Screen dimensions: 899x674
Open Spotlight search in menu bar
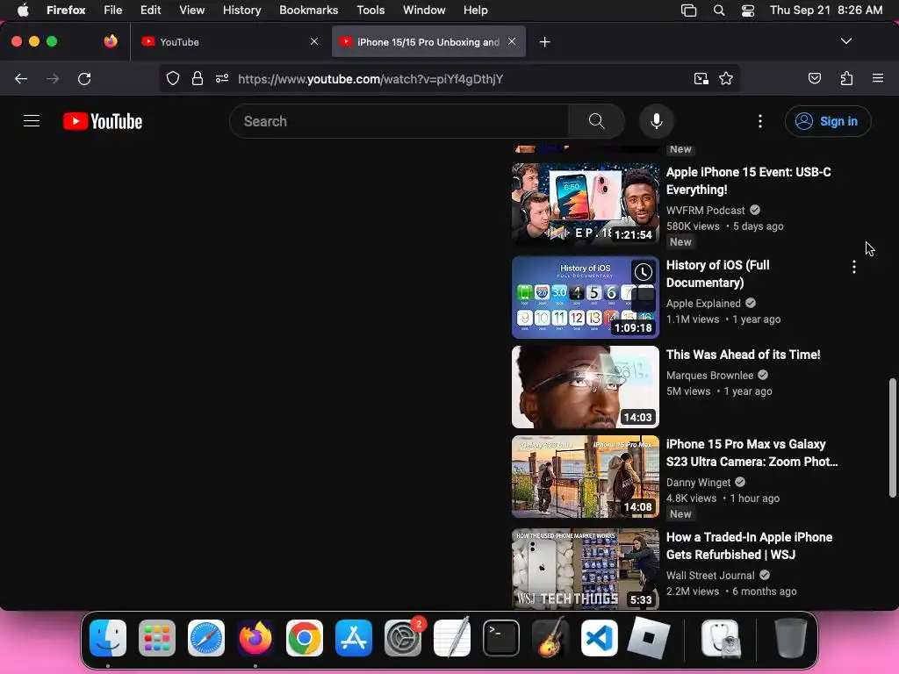coord(718,10)
